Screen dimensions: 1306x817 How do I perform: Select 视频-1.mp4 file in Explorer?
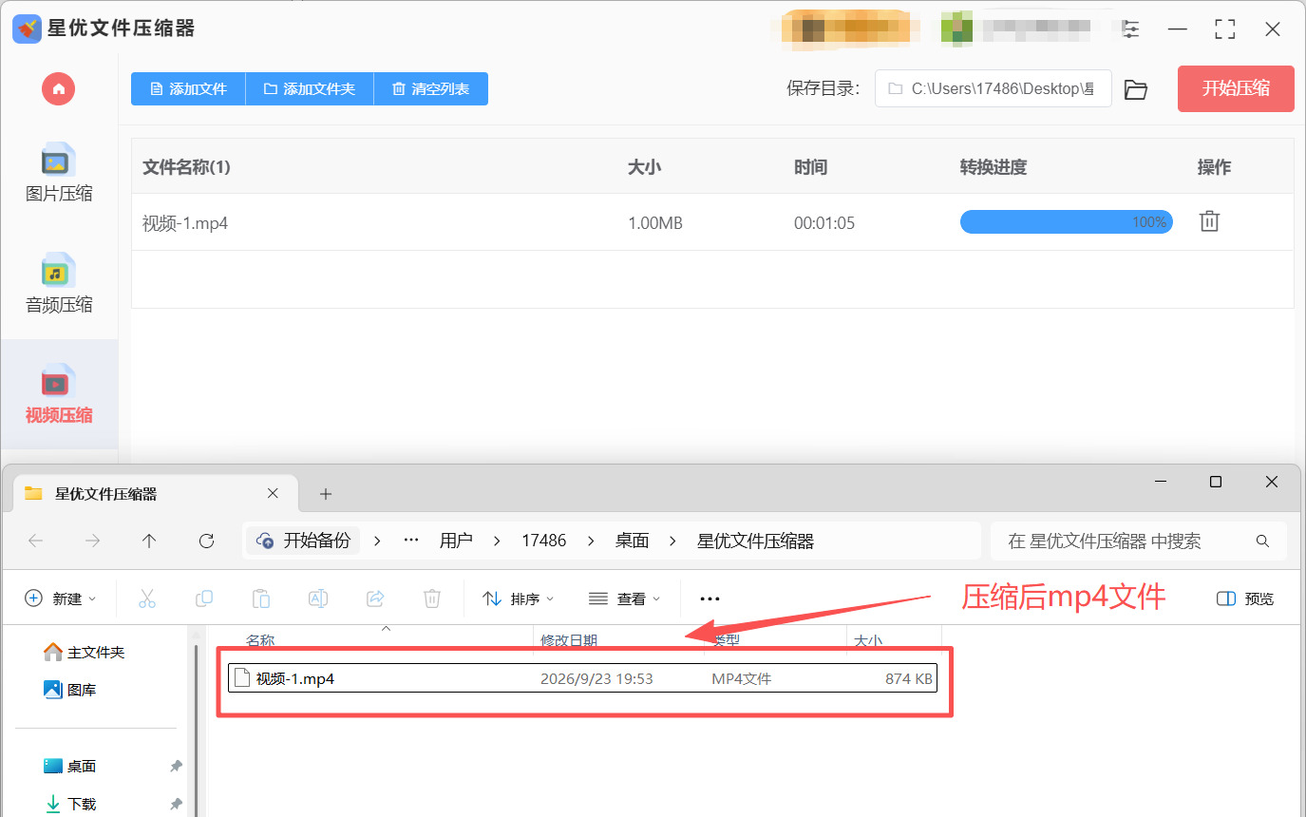coord(583,678)
